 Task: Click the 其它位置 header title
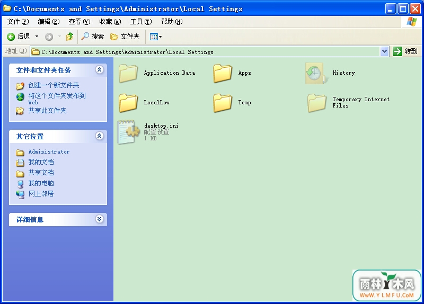[30, 137]
